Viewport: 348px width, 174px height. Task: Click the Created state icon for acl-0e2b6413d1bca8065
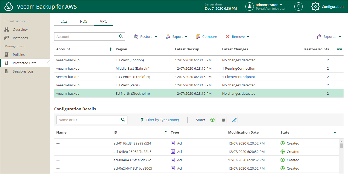point(283,168)
